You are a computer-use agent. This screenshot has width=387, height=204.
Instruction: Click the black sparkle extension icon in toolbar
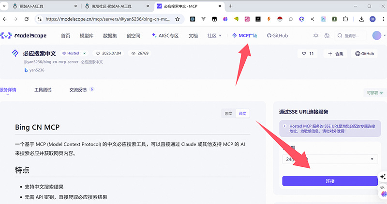313,19
